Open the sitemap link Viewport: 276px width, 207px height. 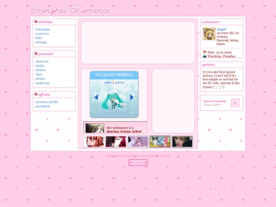coord(41,42)
